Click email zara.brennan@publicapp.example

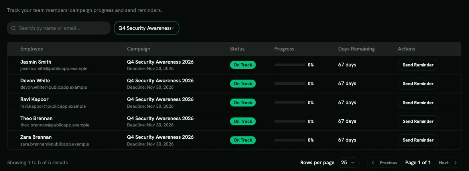[x=55, y=144]
